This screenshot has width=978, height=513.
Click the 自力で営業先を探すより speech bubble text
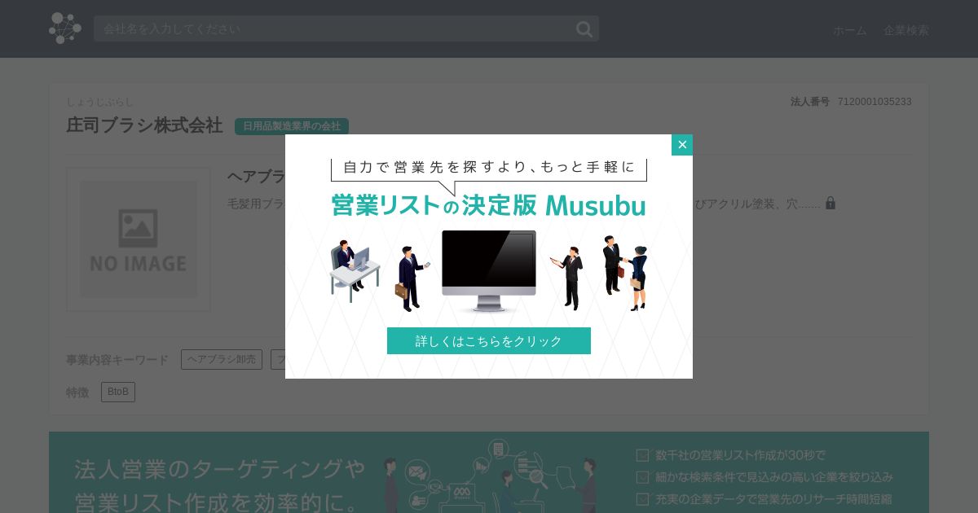pyautogui.click(x=489, y=167)
